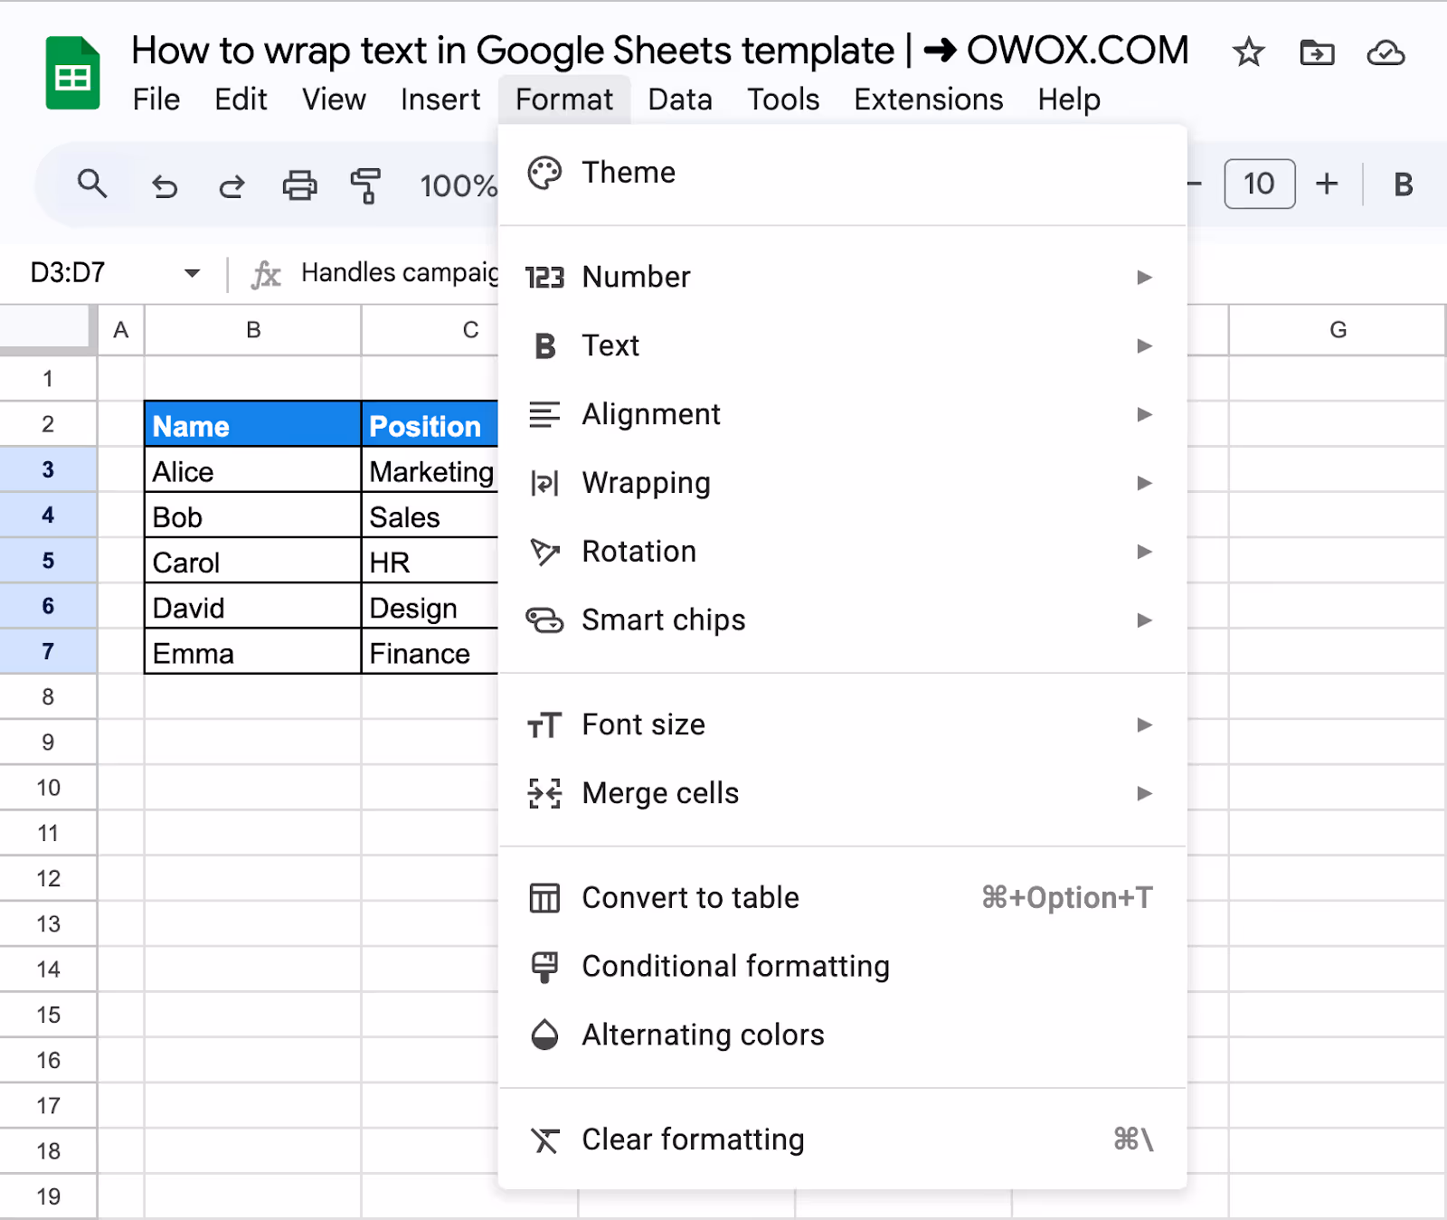Select row 3 header
This screenshot has height=1220, width=1447.
48,470
